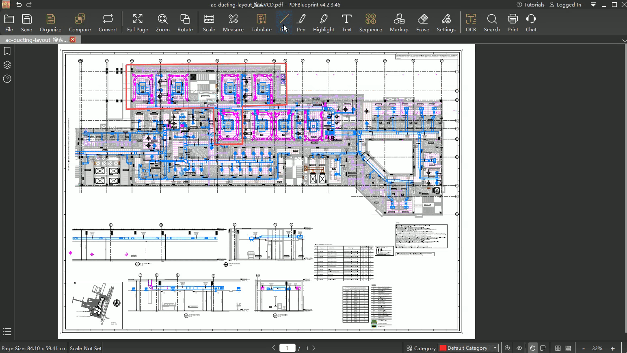Open Tutorials link
Viewport: 627px width, 353px height.
tap(530, 5)
